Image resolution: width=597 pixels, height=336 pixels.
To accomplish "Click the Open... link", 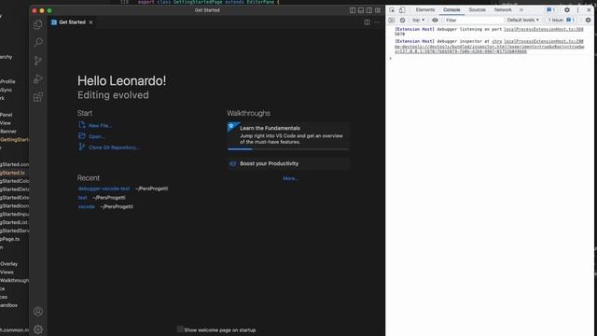I will point(97,136).
